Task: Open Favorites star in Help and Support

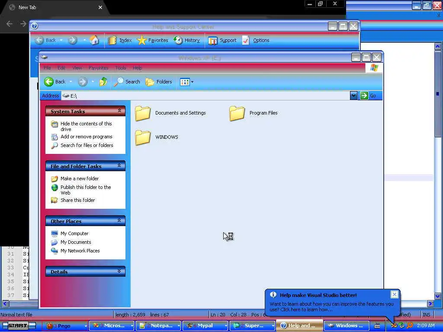Action: click(x=153, y=40)
